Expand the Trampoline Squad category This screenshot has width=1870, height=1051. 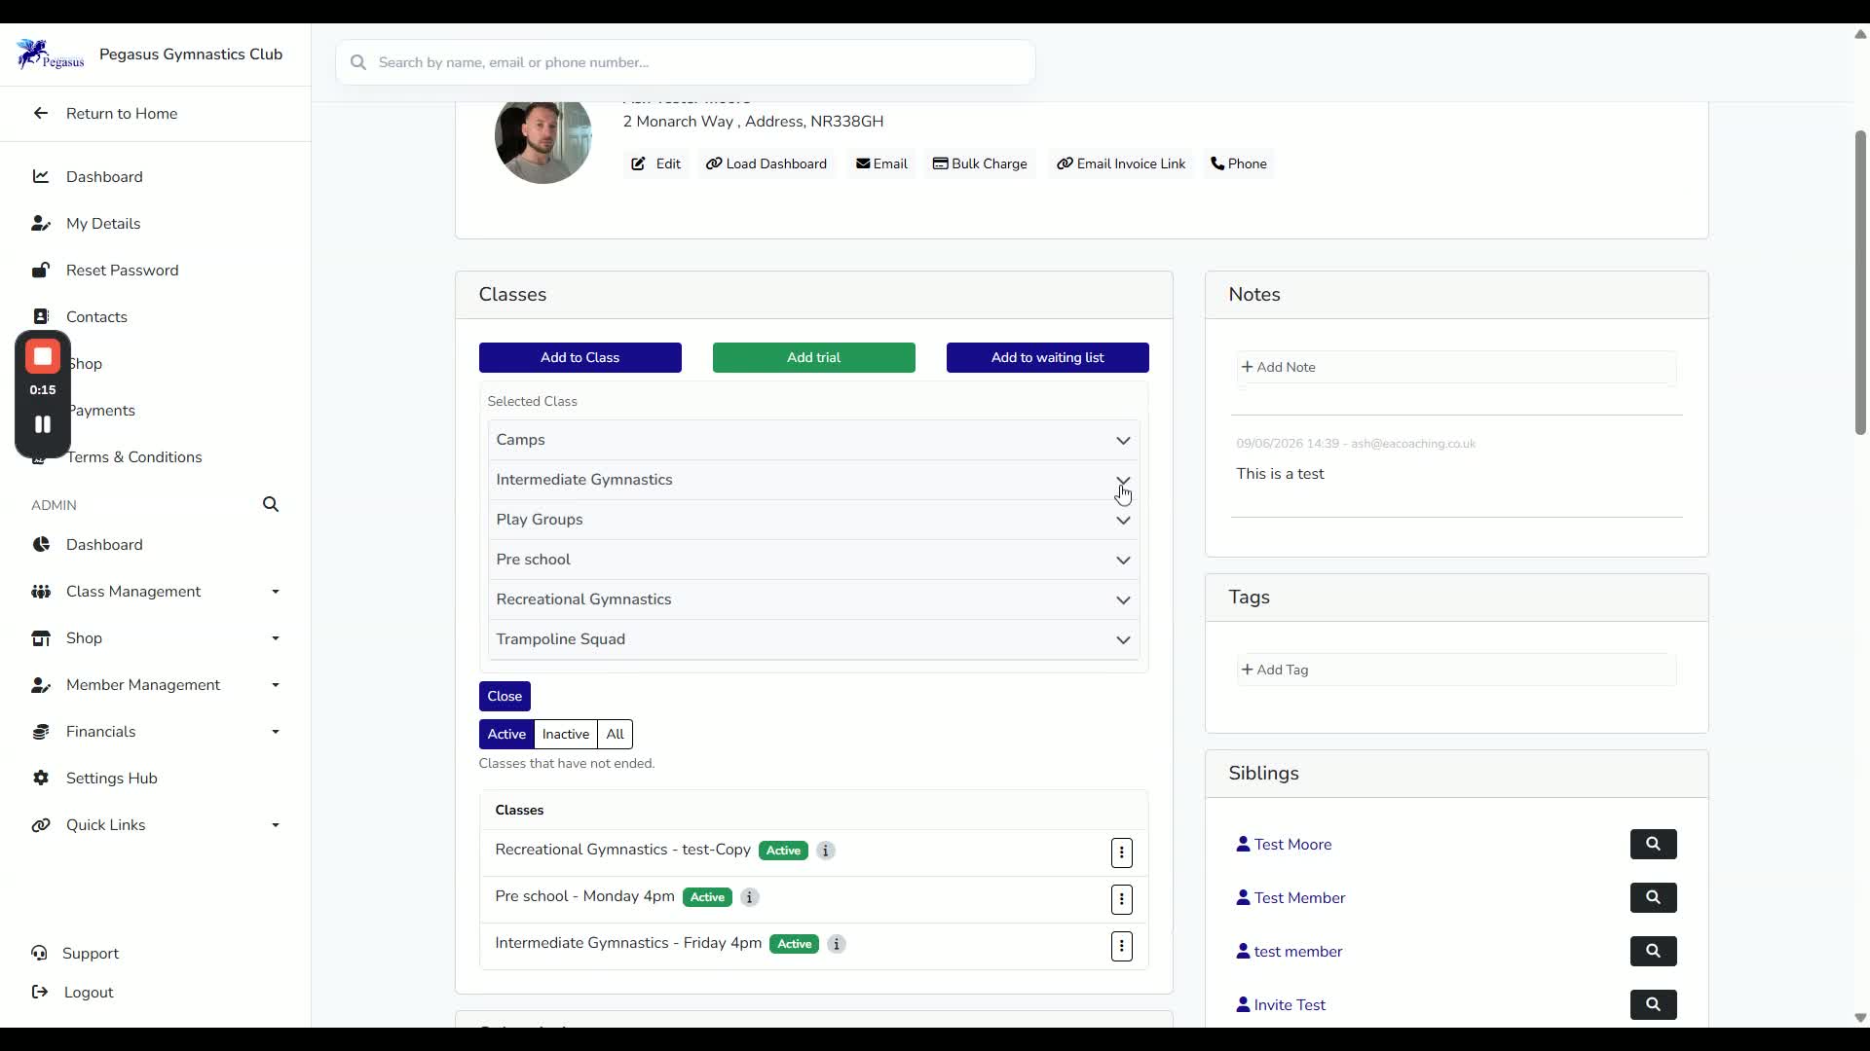[x=813, y=639]
